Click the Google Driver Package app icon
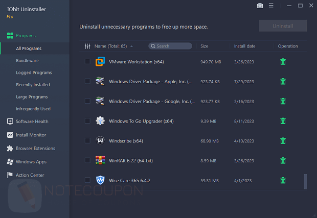This screenshot has width=317, height=218. click(x=100, y=101)
